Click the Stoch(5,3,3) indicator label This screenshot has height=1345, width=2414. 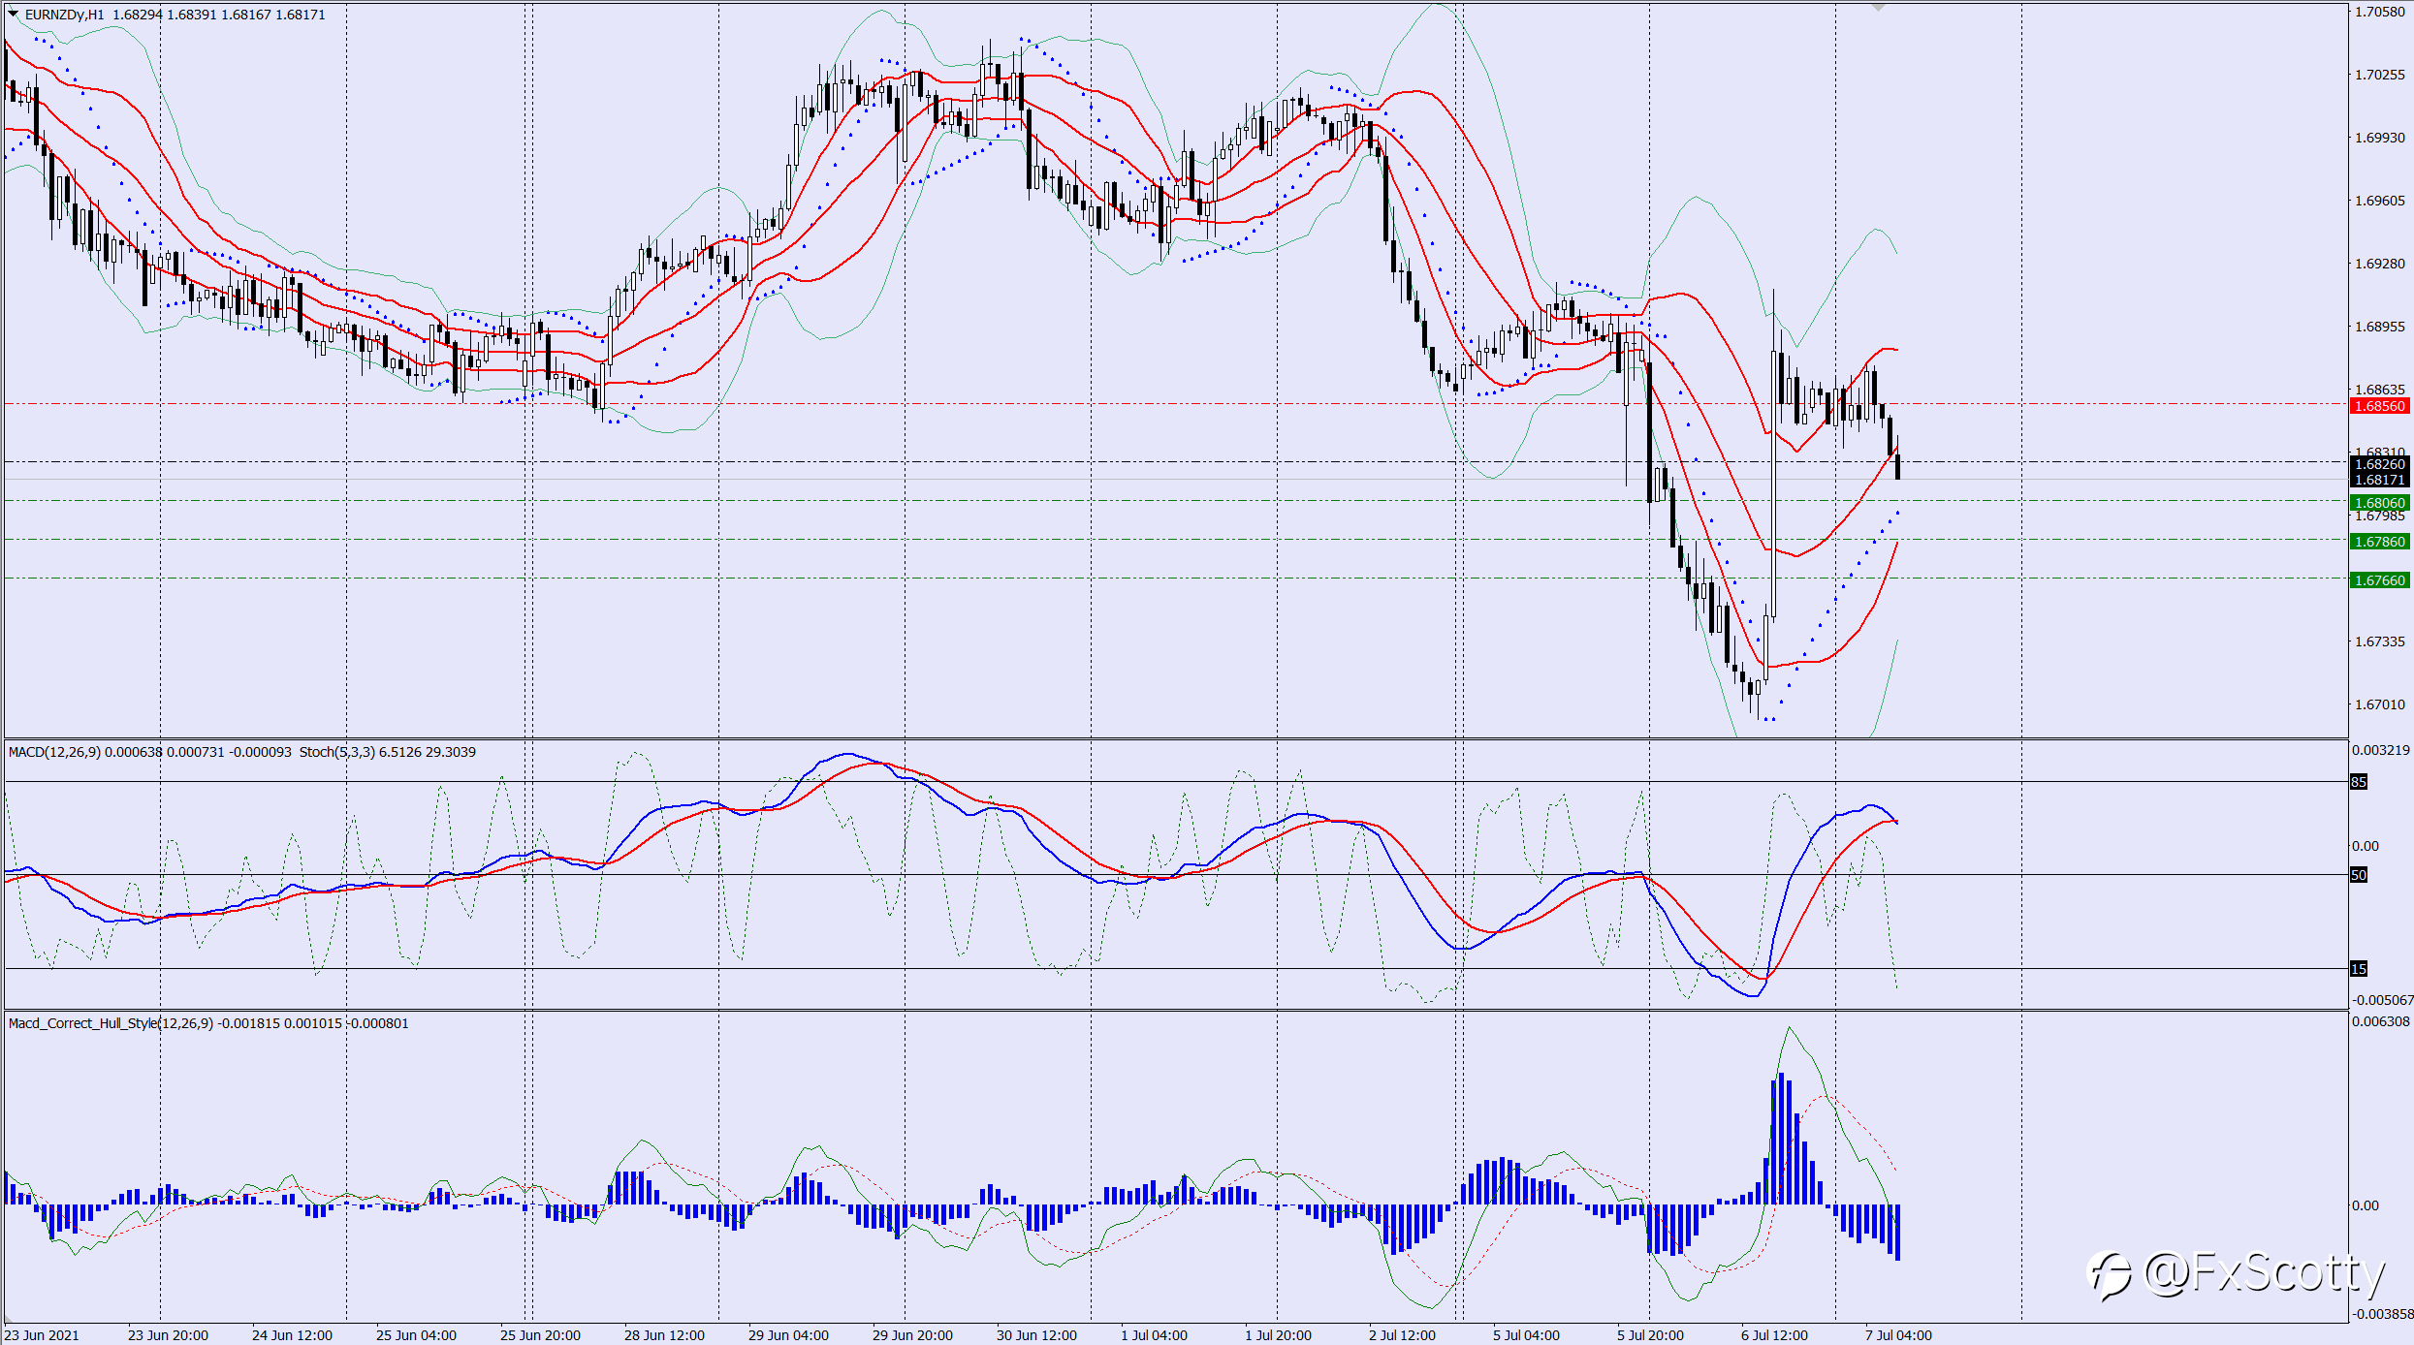(336, 752)
